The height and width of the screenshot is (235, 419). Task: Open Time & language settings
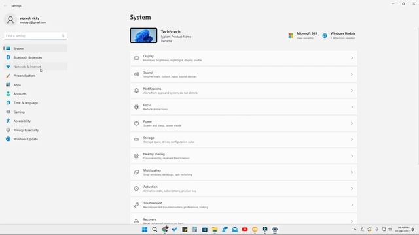point(35,103)
